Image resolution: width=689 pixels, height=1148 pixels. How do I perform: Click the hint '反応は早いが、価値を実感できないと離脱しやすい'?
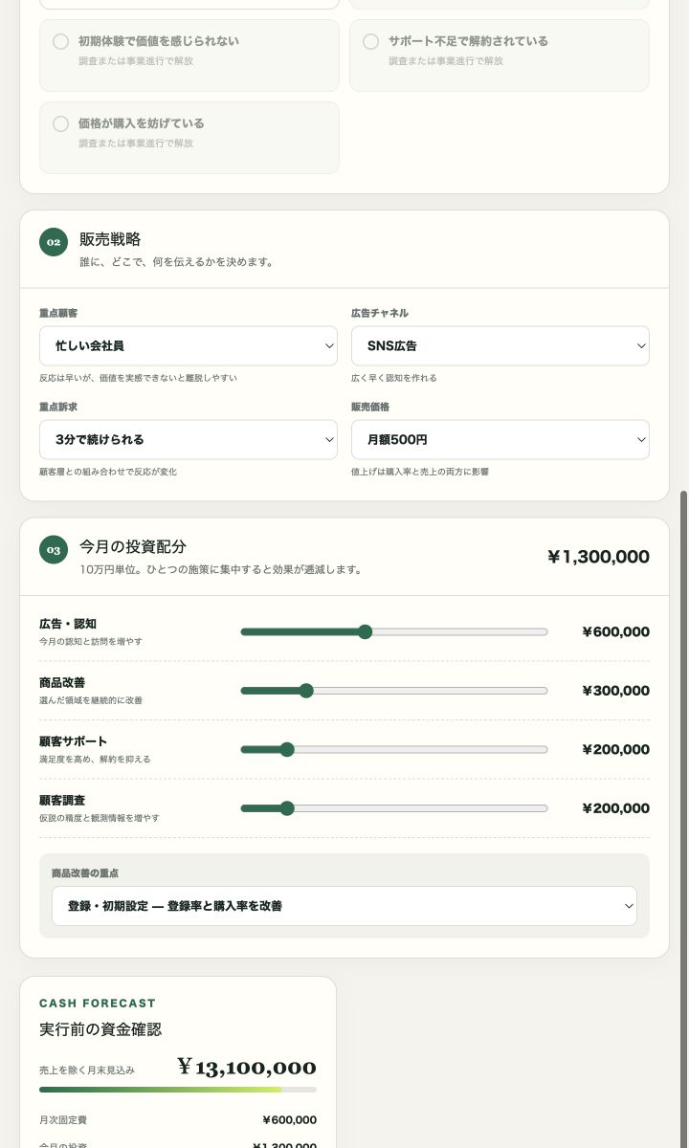point(138,378)
